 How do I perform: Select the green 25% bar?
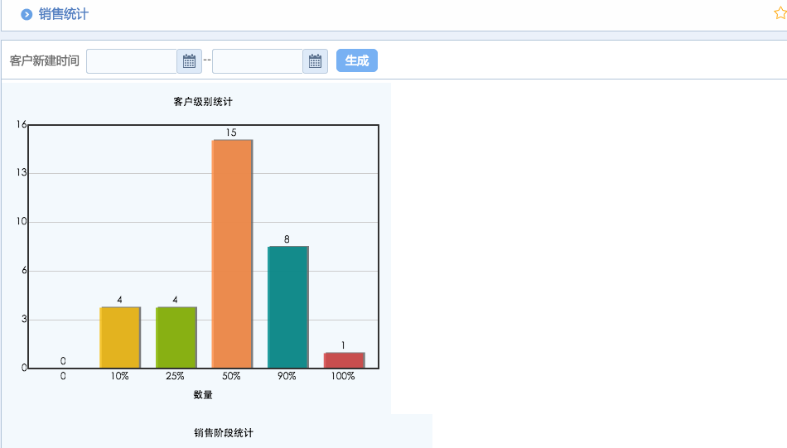pyautogui.click(x=176, y=337)
